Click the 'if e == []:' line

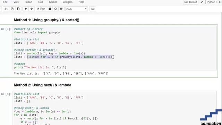click(x=29, y=122)
